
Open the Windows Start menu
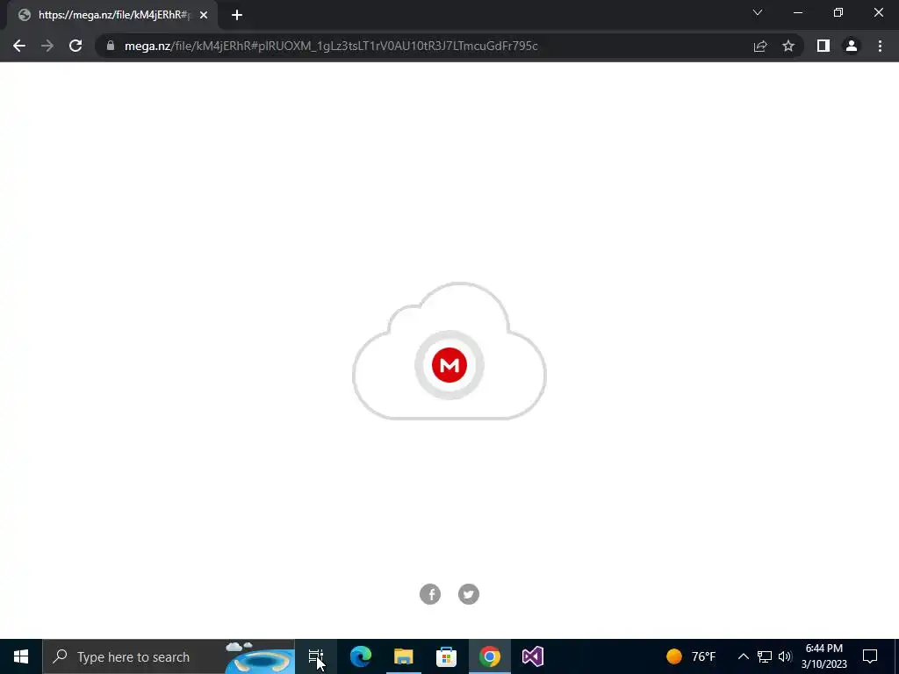point(21,656)
